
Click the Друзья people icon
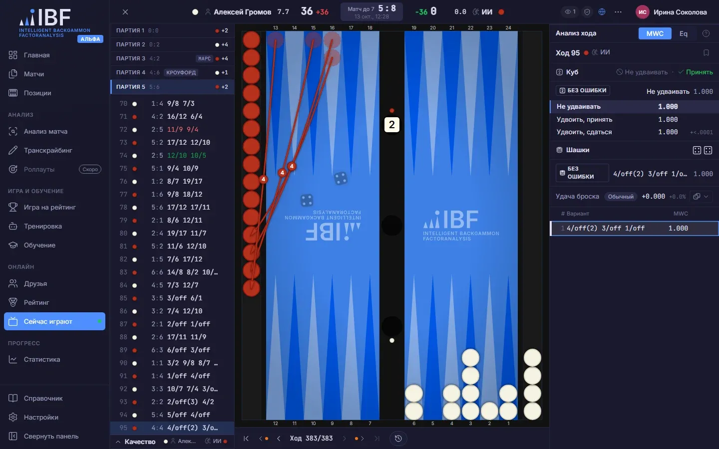(13, 283)
